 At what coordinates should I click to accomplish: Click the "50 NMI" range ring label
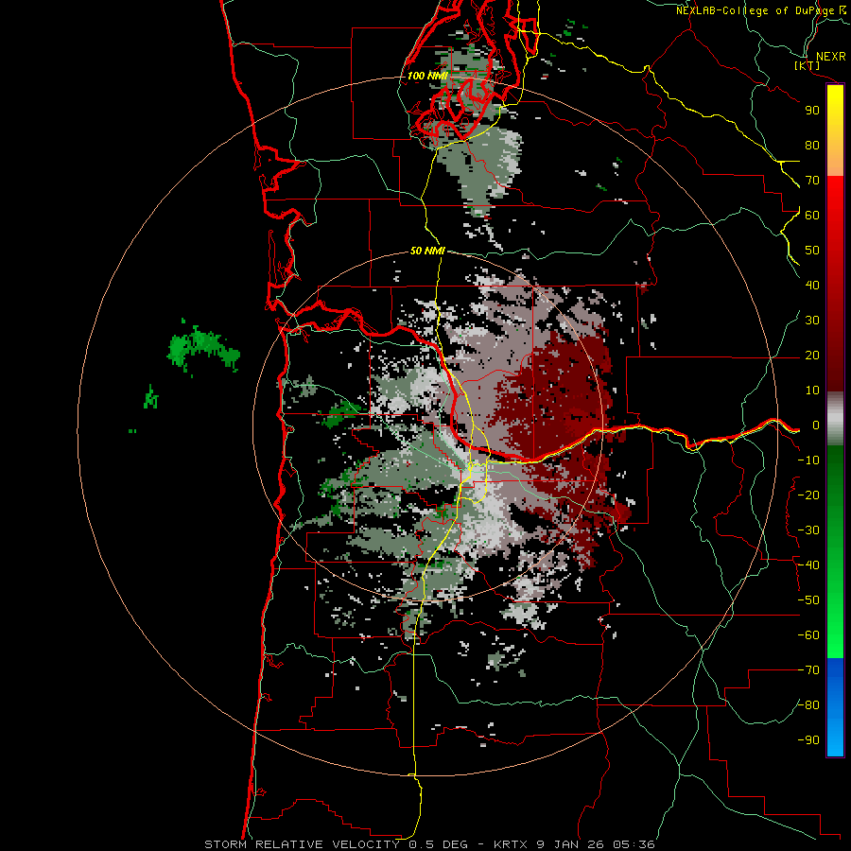coord(427,251)
